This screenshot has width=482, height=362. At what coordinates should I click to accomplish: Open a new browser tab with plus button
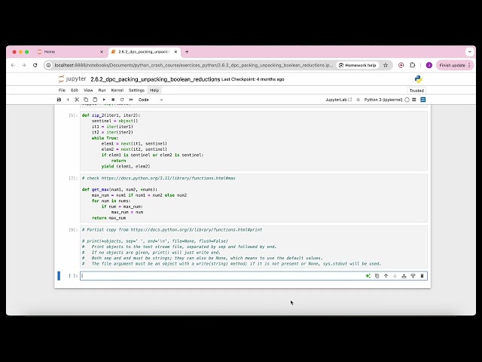coord(187,52)
